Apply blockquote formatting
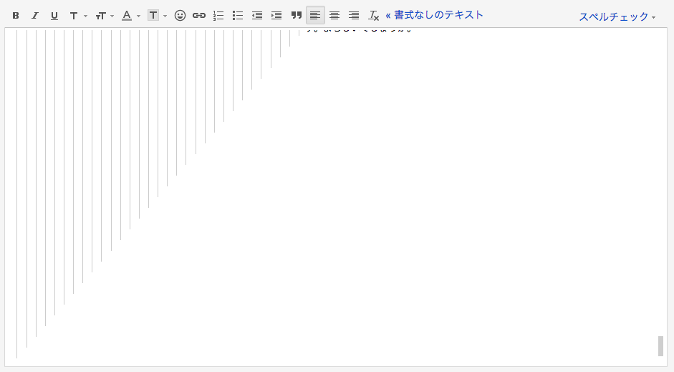This screenshot has width=674, height=372. pyautogui.click(x=296, y=15)
